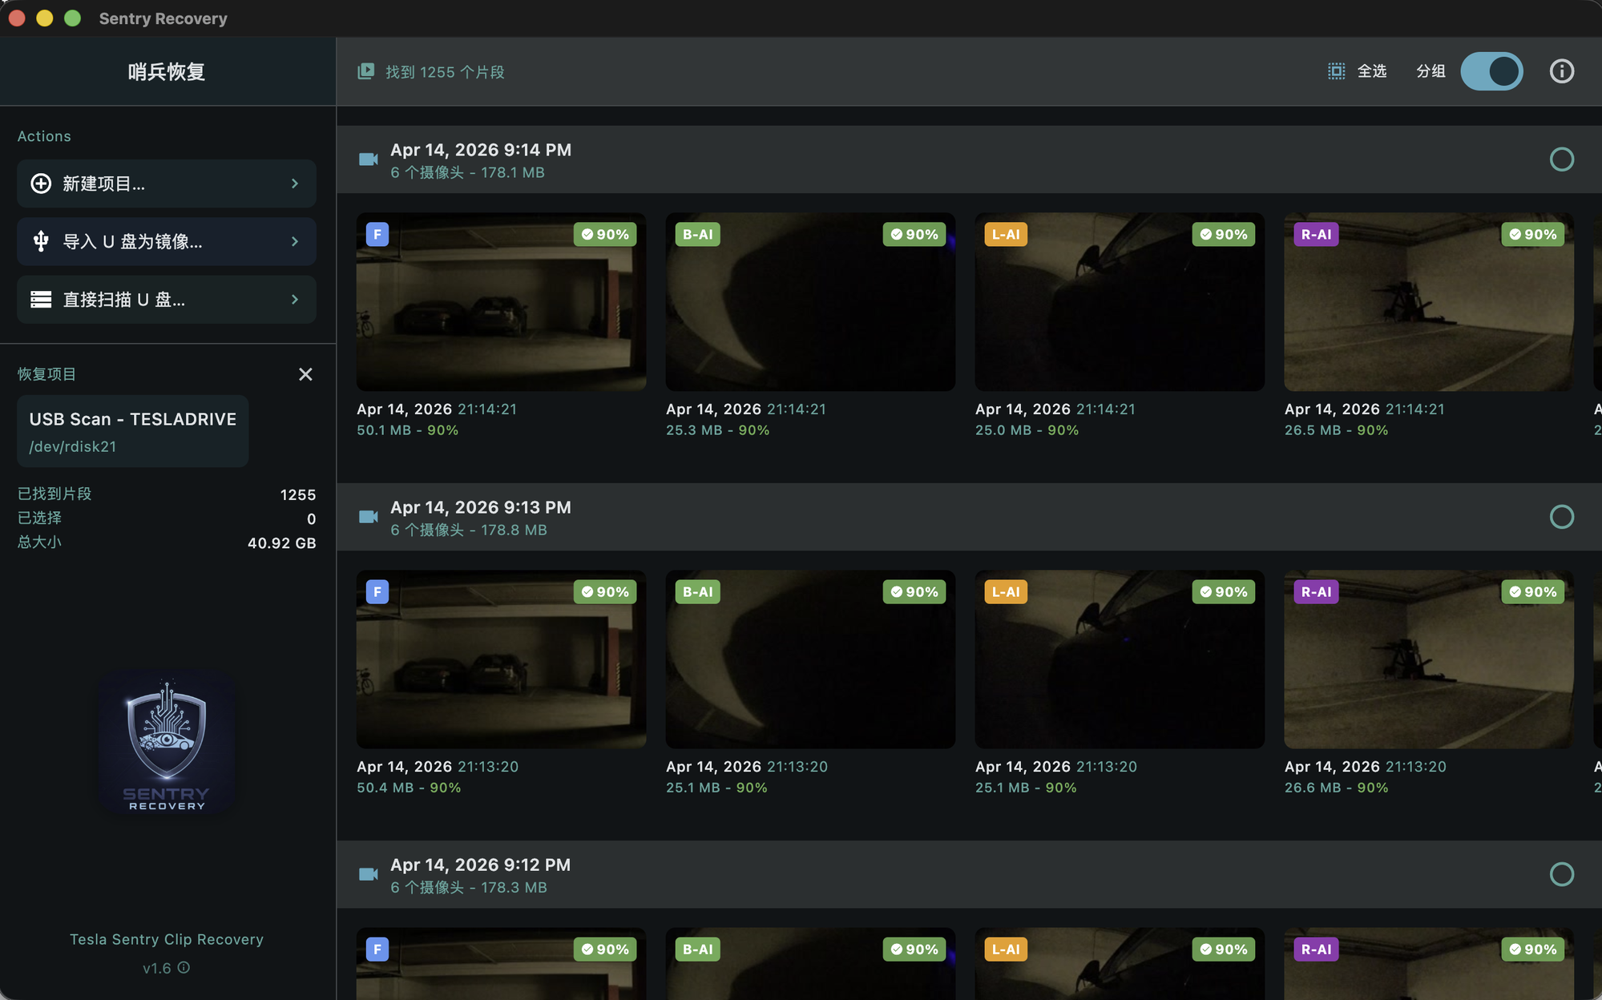Click the 找到 1255 个片段 label
This screenshot has width=1602, height=1000.
[x=445, y=72]
